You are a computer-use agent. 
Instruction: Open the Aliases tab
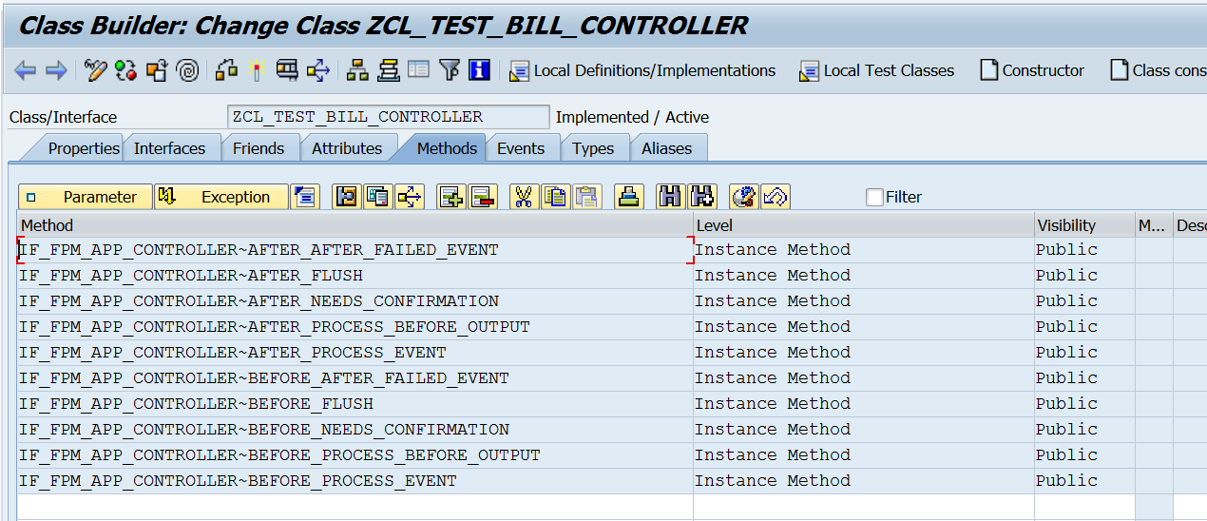[666, 148]
